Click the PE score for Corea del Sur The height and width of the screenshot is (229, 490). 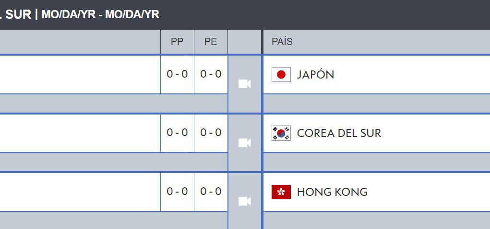211,133
